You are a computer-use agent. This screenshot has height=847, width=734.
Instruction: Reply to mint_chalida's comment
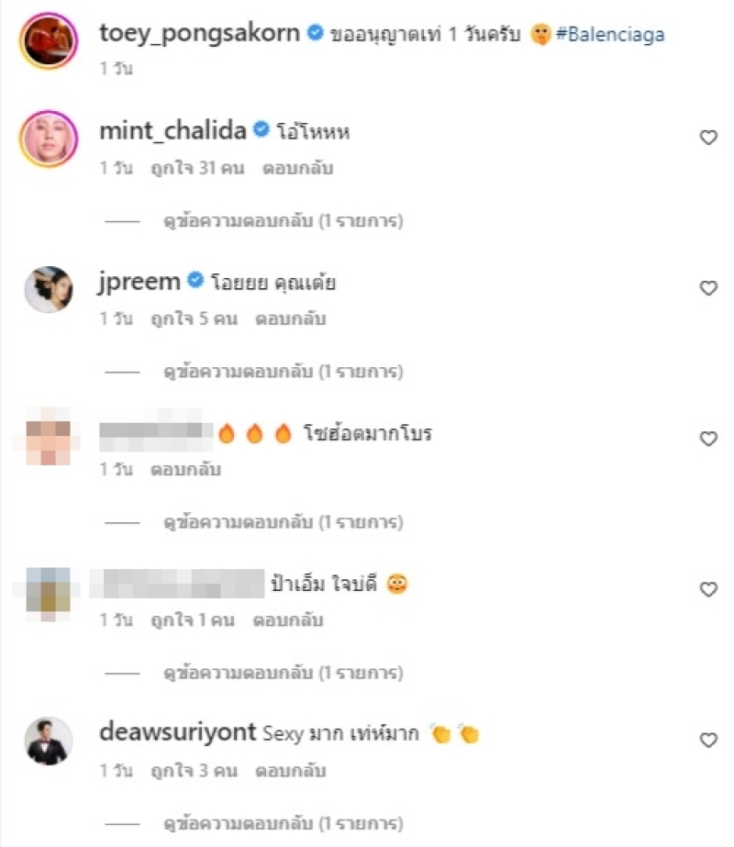(297, 168)
